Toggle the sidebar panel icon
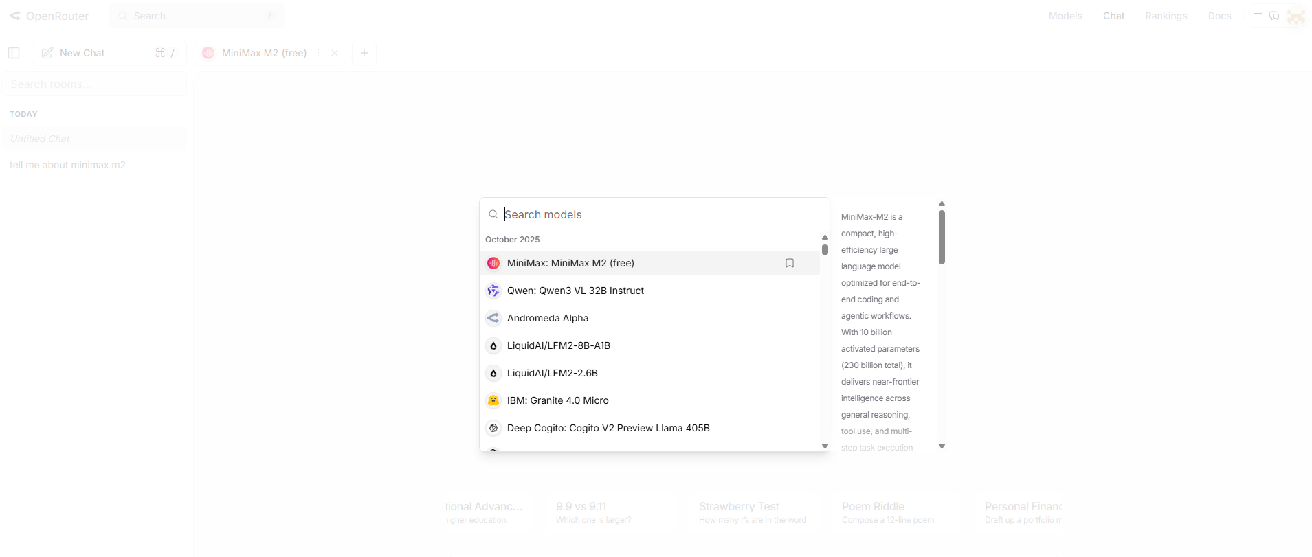Screen dimensions: 1312x557 point(14,53)
